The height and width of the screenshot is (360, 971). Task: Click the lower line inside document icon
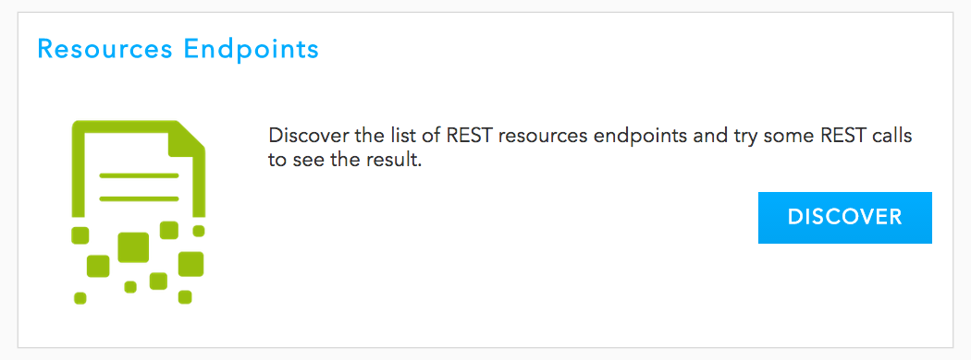(139, 198)
